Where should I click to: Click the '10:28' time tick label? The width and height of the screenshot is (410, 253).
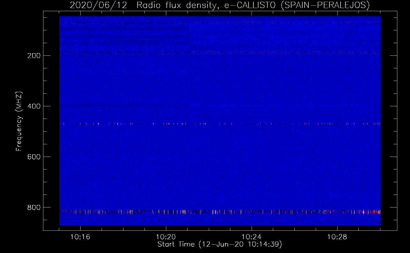pyautogui.click(x=337, y=237)
